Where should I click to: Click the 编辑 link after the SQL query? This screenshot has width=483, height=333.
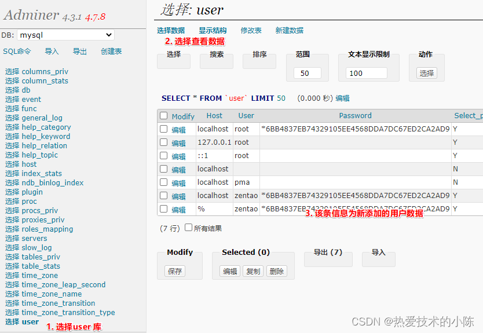342,98
